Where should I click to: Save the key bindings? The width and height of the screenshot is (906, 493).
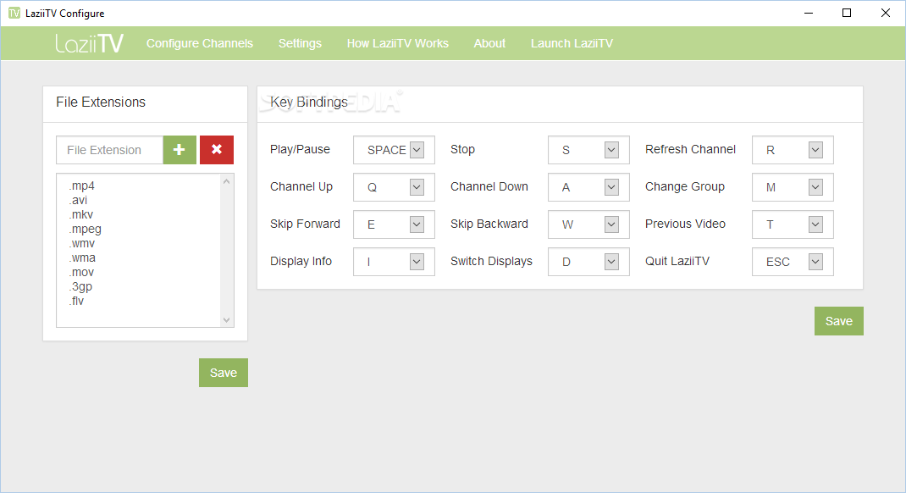tap(839, 321)
